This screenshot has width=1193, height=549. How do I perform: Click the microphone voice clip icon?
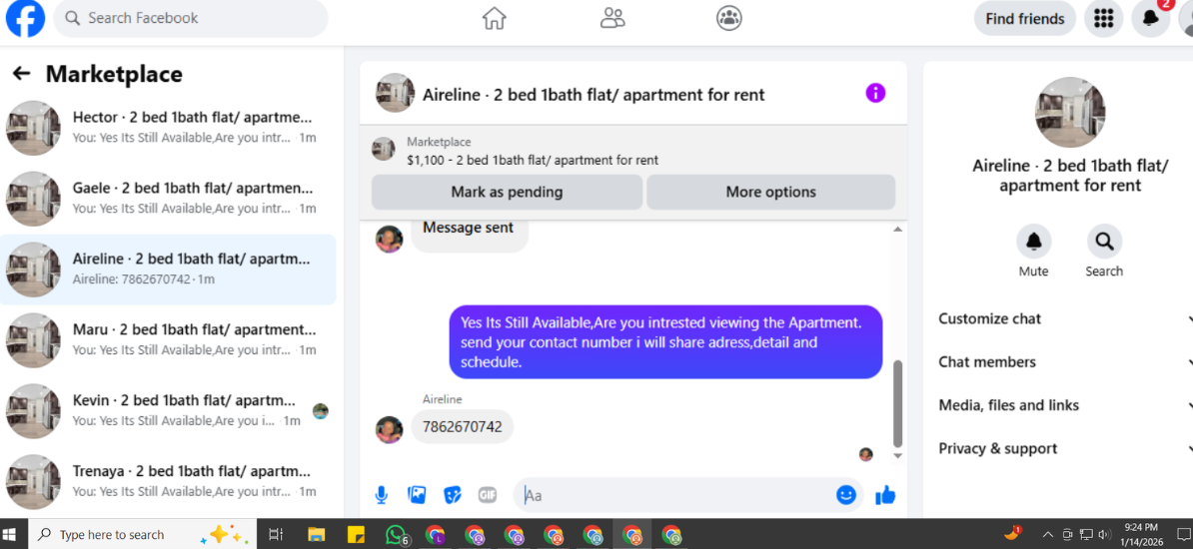coord(382,496)
